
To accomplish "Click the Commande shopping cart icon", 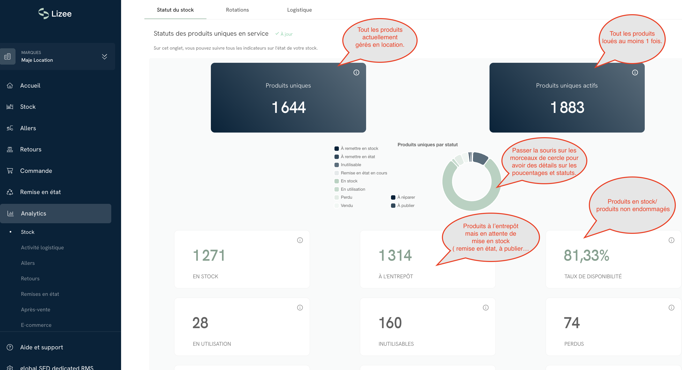I will tap(10, 171).
